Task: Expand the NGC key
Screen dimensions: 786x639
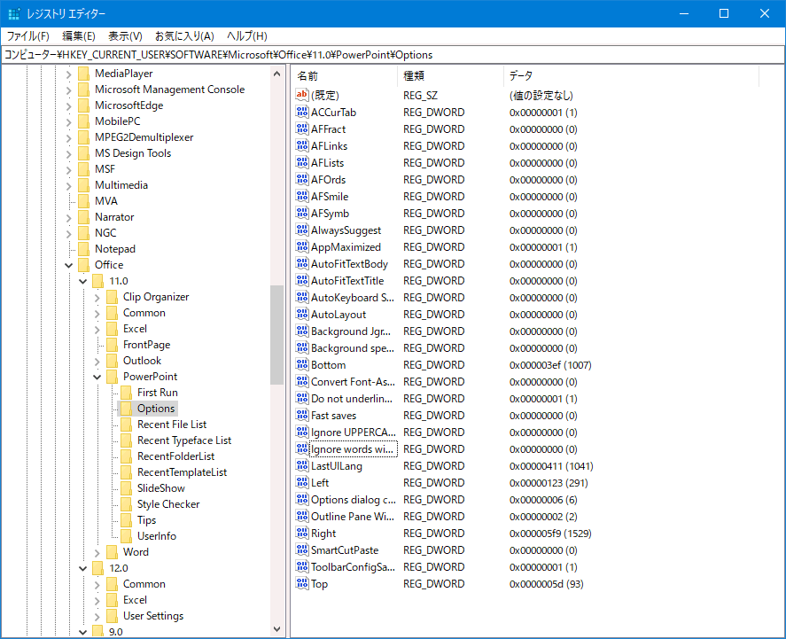Action: click(x=68, y=234)
